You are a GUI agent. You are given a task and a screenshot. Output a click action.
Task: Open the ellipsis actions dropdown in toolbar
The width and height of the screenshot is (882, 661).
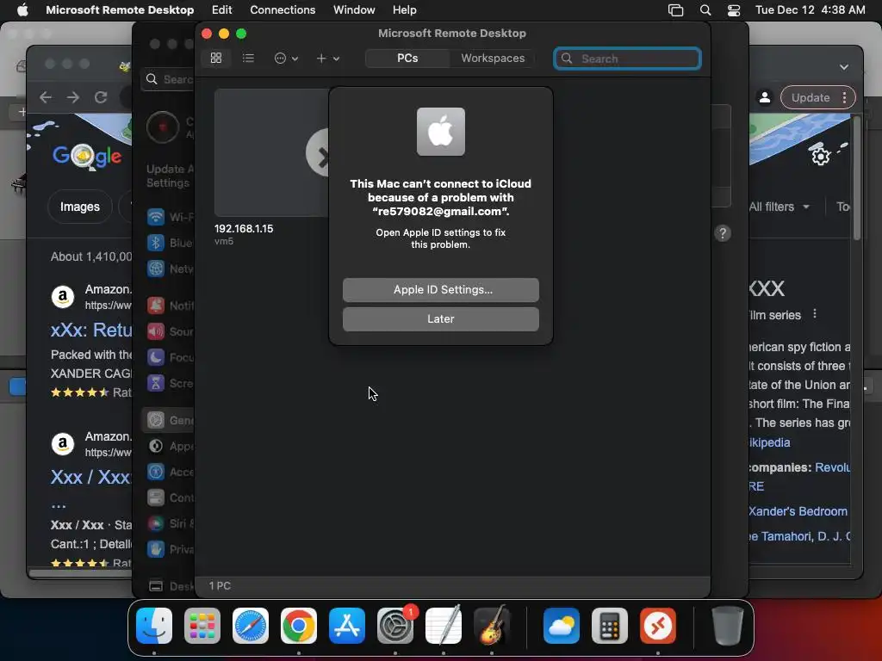tap(286, 58)
